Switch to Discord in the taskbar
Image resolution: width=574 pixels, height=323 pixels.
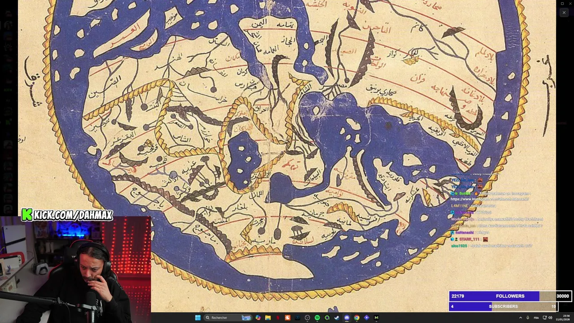pos(347,318)
